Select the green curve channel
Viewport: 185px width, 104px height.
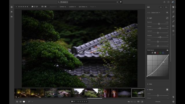[160, 53]
